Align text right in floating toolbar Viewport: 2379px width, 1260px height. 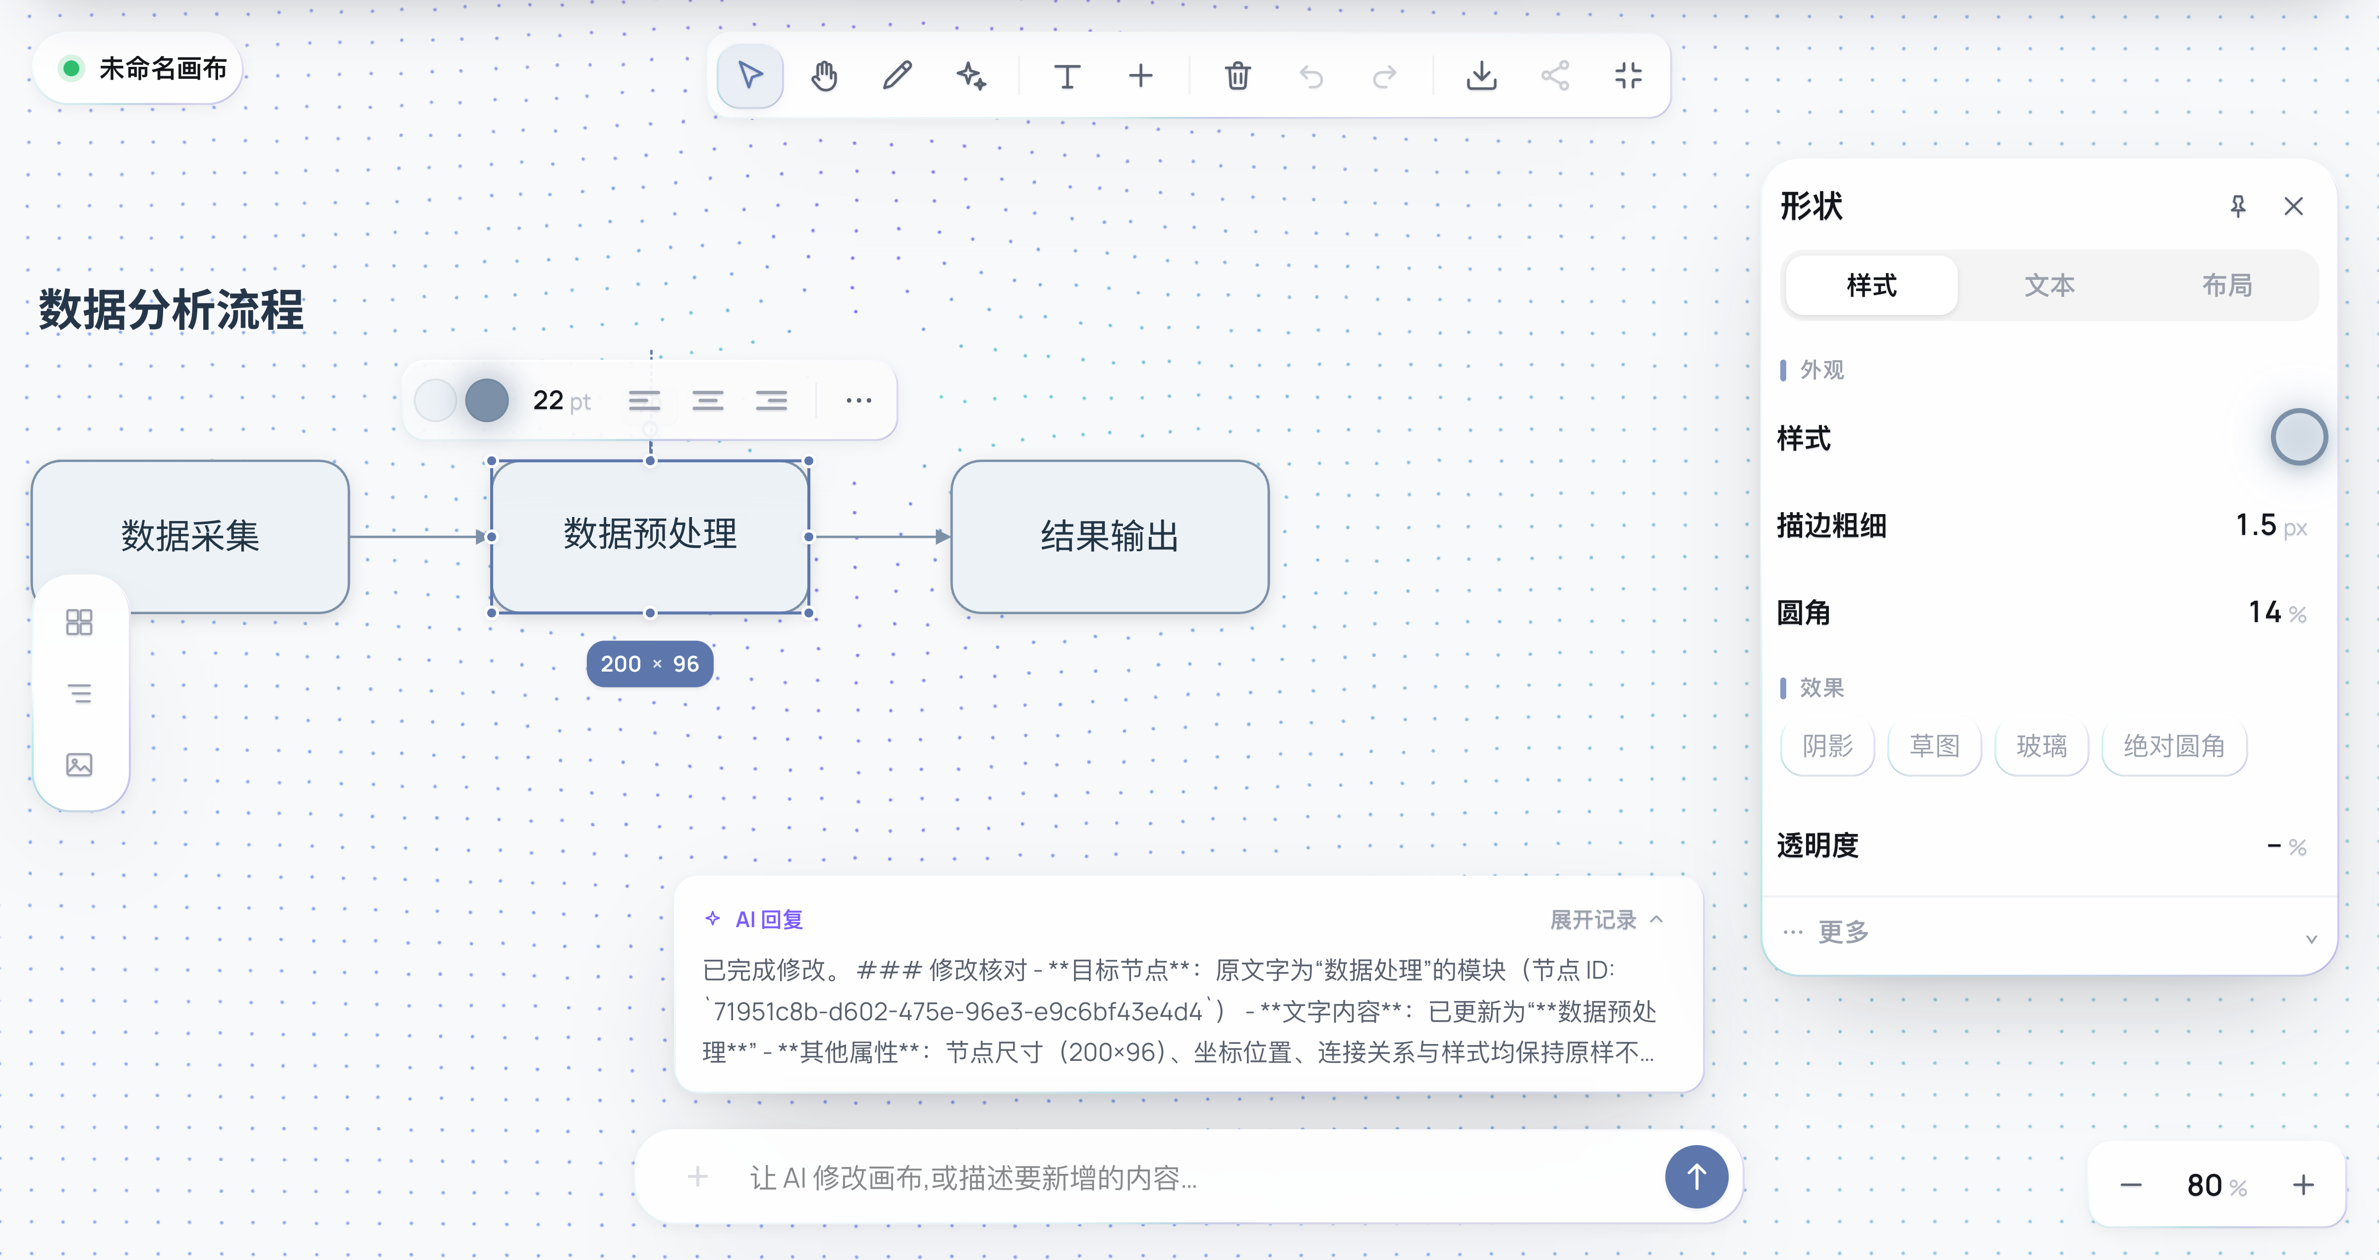point(771,401)
